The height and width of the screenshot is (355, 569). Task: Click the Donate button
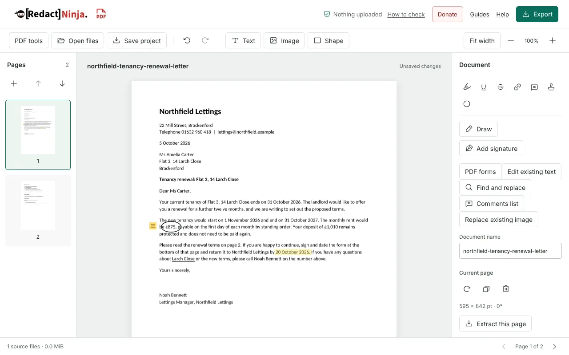point(447,14)
